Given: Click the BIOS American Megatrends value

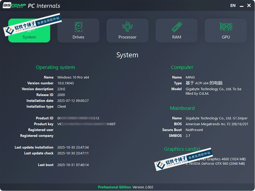Looking at the screenshot, I should pyautogui.click(x=217, y=124).
